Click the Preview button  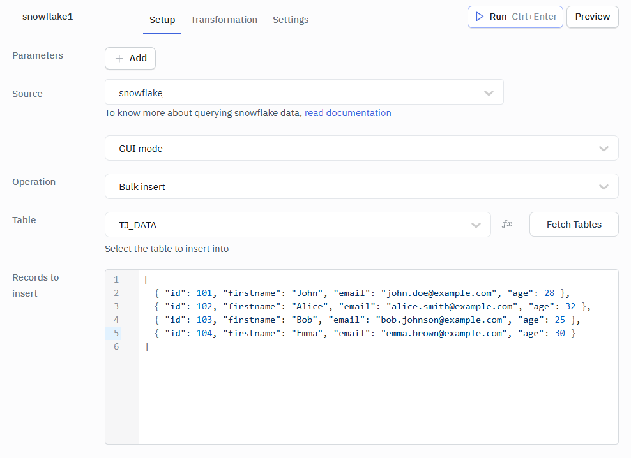click(593, 17)
